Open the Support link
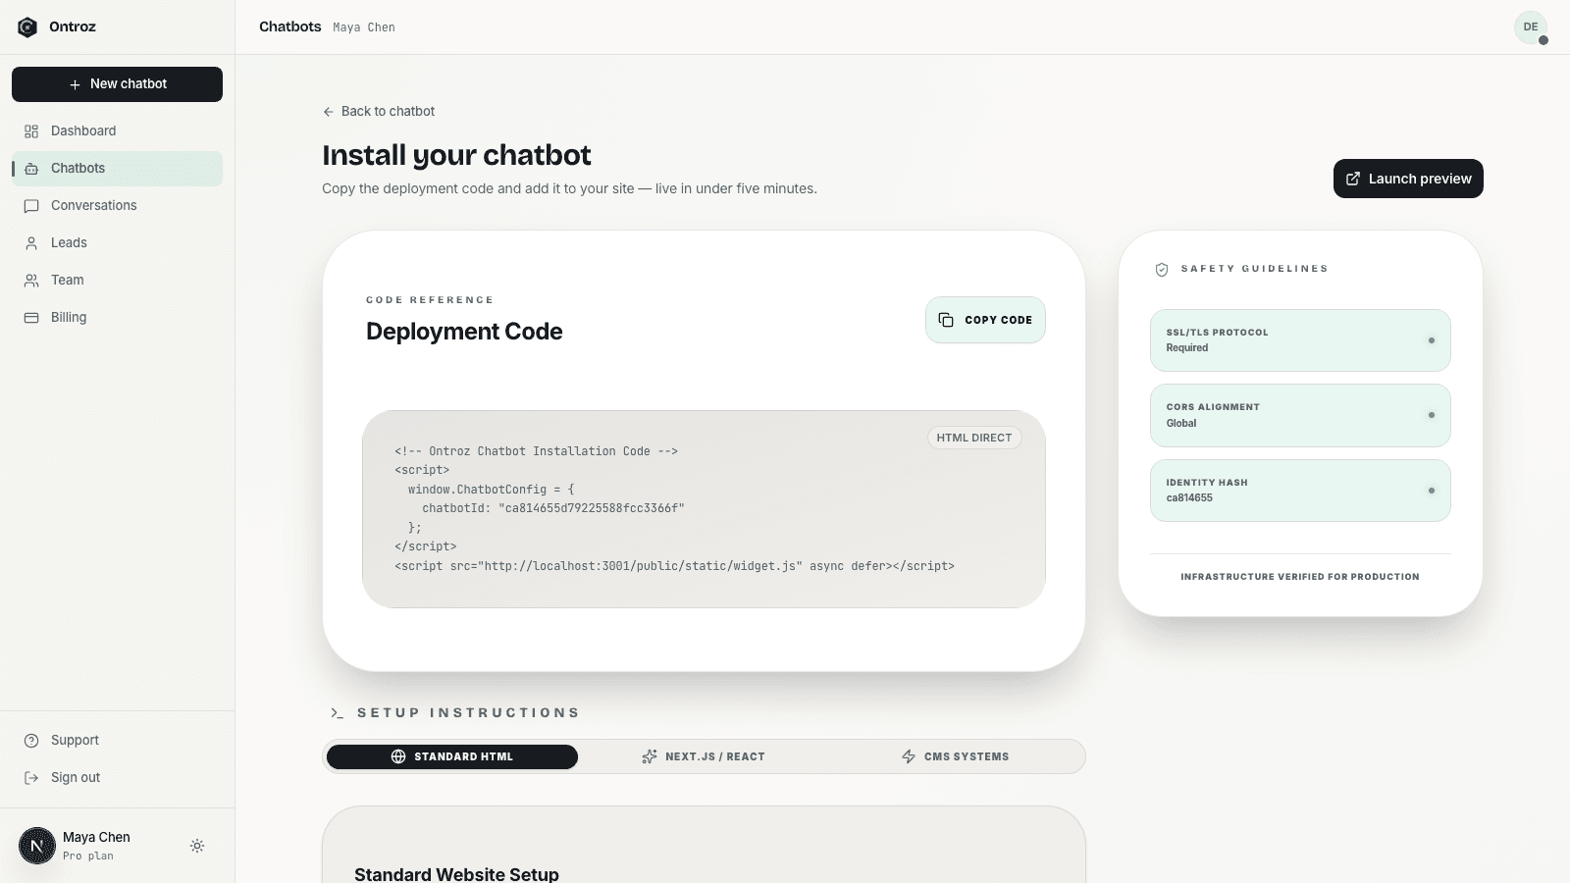The image size is (1570, 883). tap(117, 741)
